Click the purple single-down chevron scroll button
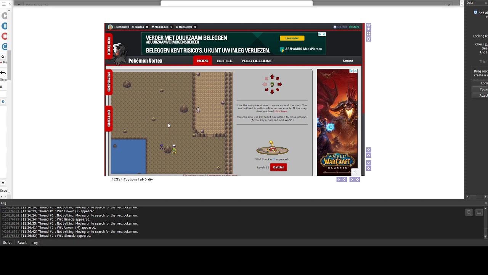The height and width of the screenshot is (275, 488). click(x=368, y=163)
